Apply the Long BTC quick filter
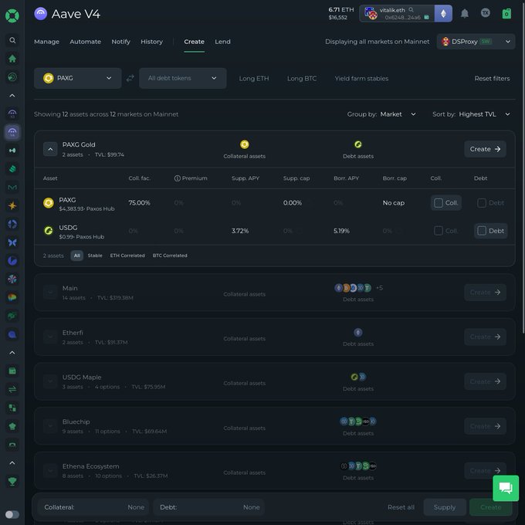The height and width of the screenshot is (525, 525). pyautogui.click(x=302, y=78)
